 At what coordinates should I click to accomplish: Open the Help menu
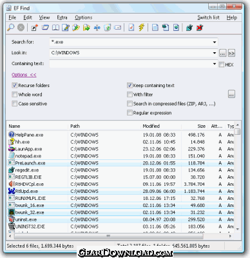pyautogui.click(x=232, y=17)
